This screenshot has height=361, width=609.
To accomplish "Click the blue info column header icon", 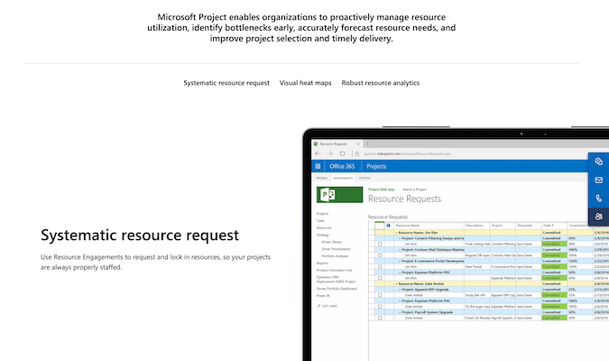I will pyautogui.click(x=388, y=226).
